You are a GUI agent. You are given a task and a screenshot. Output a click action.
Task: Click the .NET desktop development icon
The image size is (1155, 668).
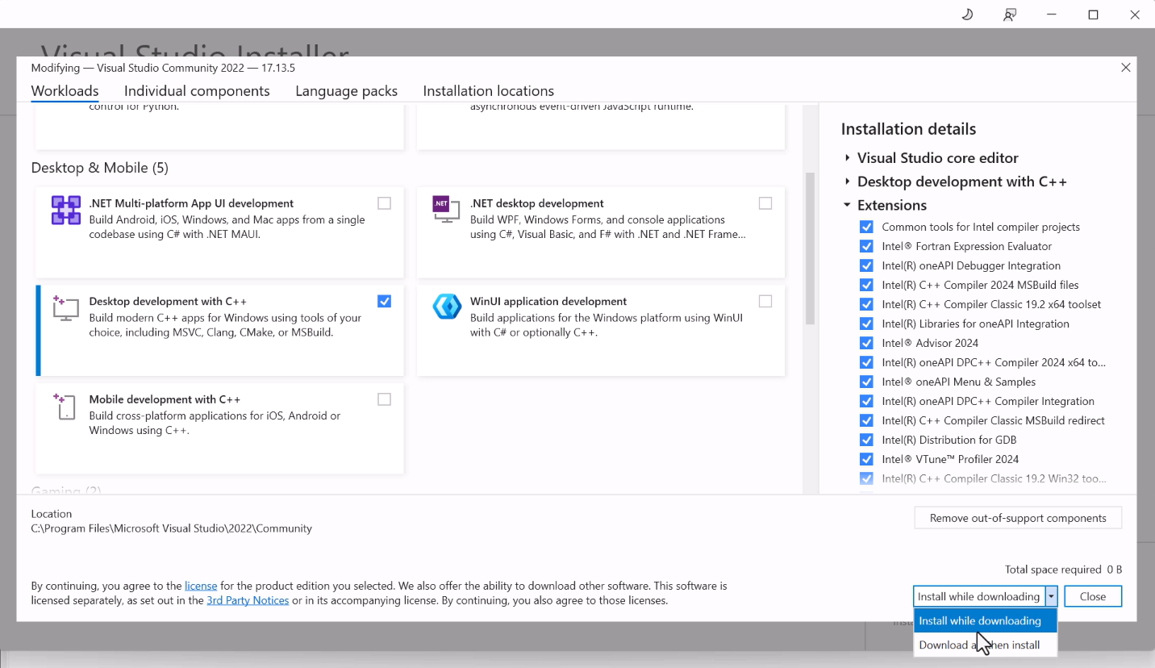pos(446,210)
